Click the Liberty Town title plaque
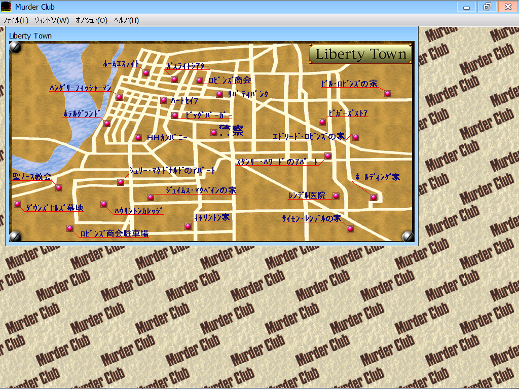The image size is (519, 389). (361, 54)
